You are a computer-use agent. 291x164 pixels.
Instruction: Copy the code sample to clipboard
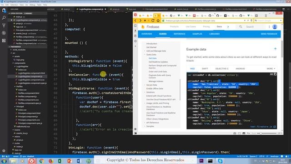[x=275, y=74]
